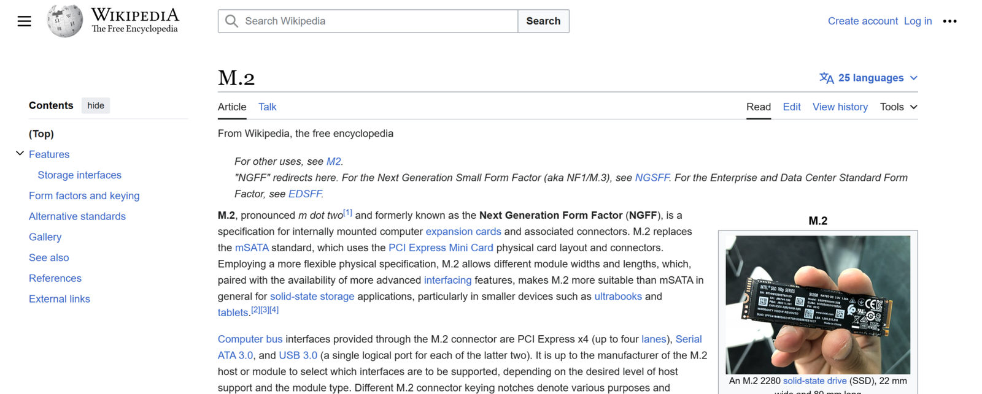The width and height of the screenshot is (982, 394).
Task: Open the M.2 SSD photo thumbnail
Action: click(x=818, y=305)
